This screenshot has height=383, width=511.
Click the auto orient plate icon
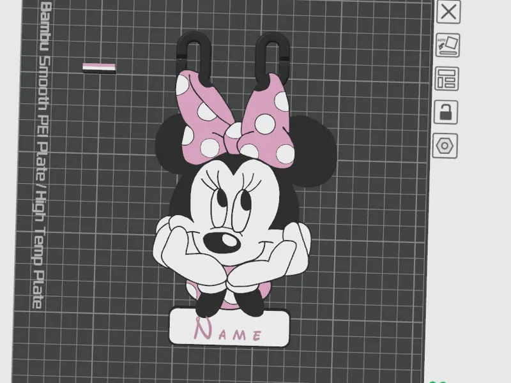point(448,45)
